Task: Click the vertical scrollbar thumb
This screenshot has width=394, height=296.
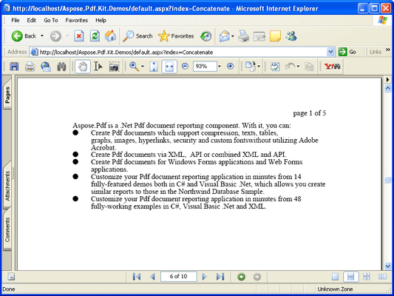Action: [x=388, y=180]
